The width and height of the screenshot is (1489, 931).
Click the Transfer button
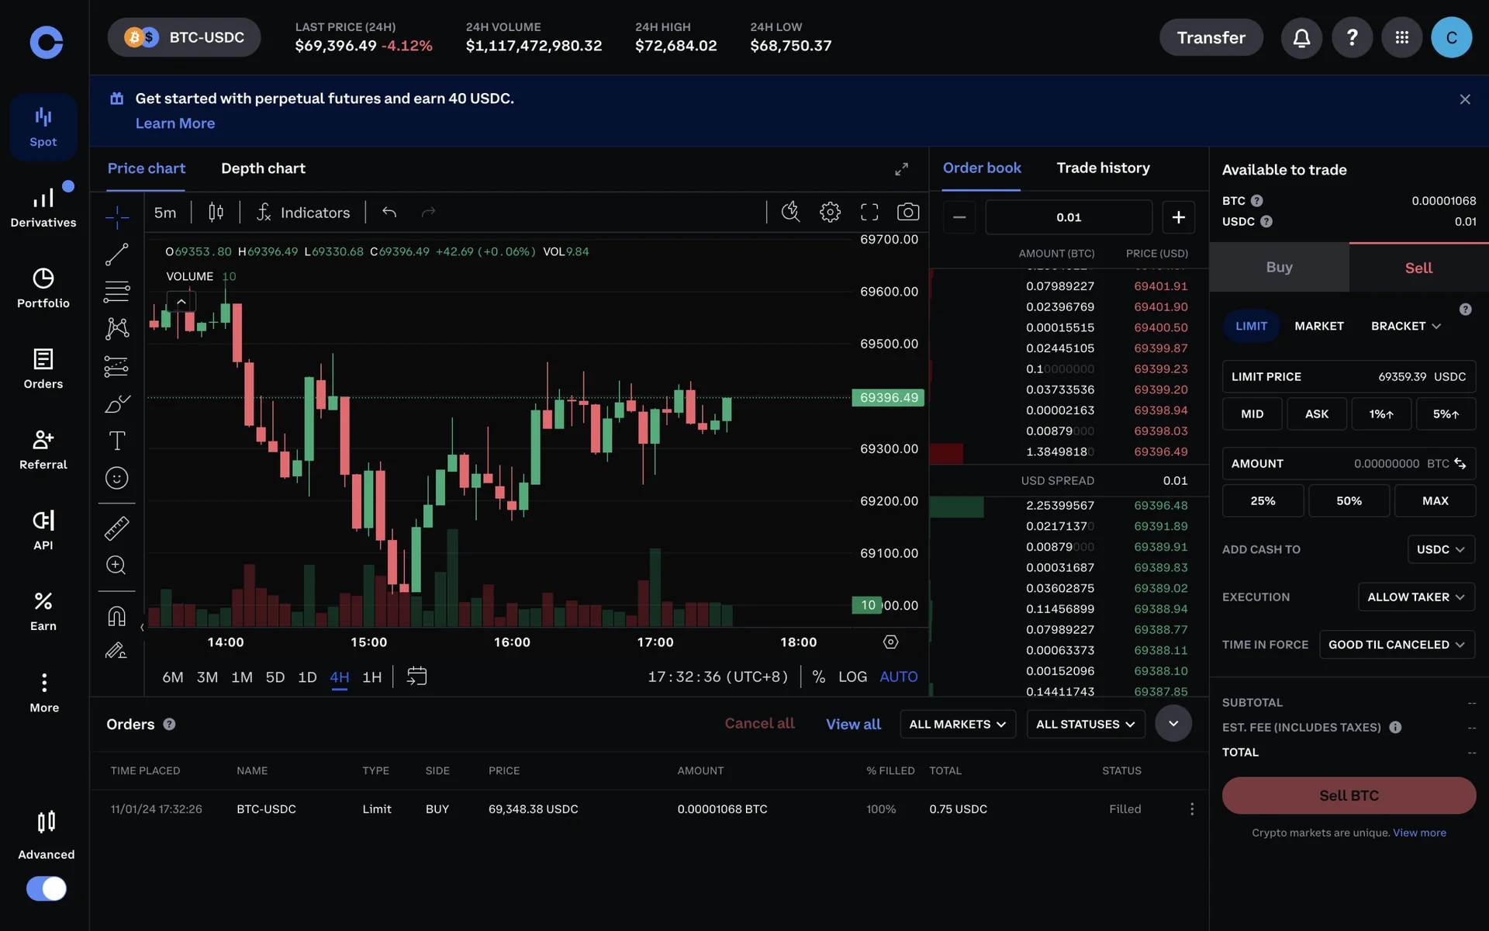pyautogui.click(x=1211, y=37)
